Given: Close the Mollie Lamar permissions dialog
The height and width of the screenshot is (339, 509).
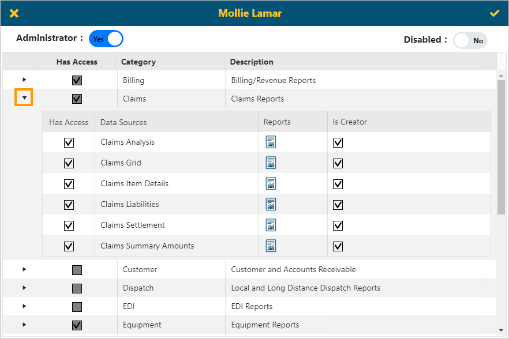Looking at the screenshot, I should (x=14, y=13).
